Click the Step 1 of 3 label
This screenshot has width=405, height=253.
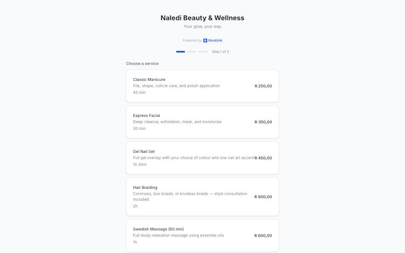point(220,52)
